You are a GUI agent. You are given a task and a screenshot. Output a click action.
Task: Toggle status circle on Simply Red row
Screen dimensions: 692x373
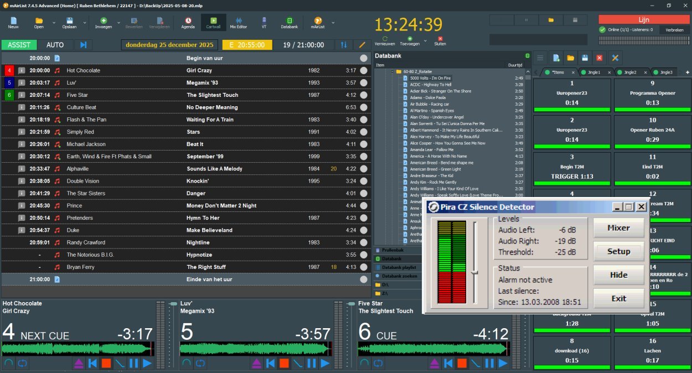[364, 132]
